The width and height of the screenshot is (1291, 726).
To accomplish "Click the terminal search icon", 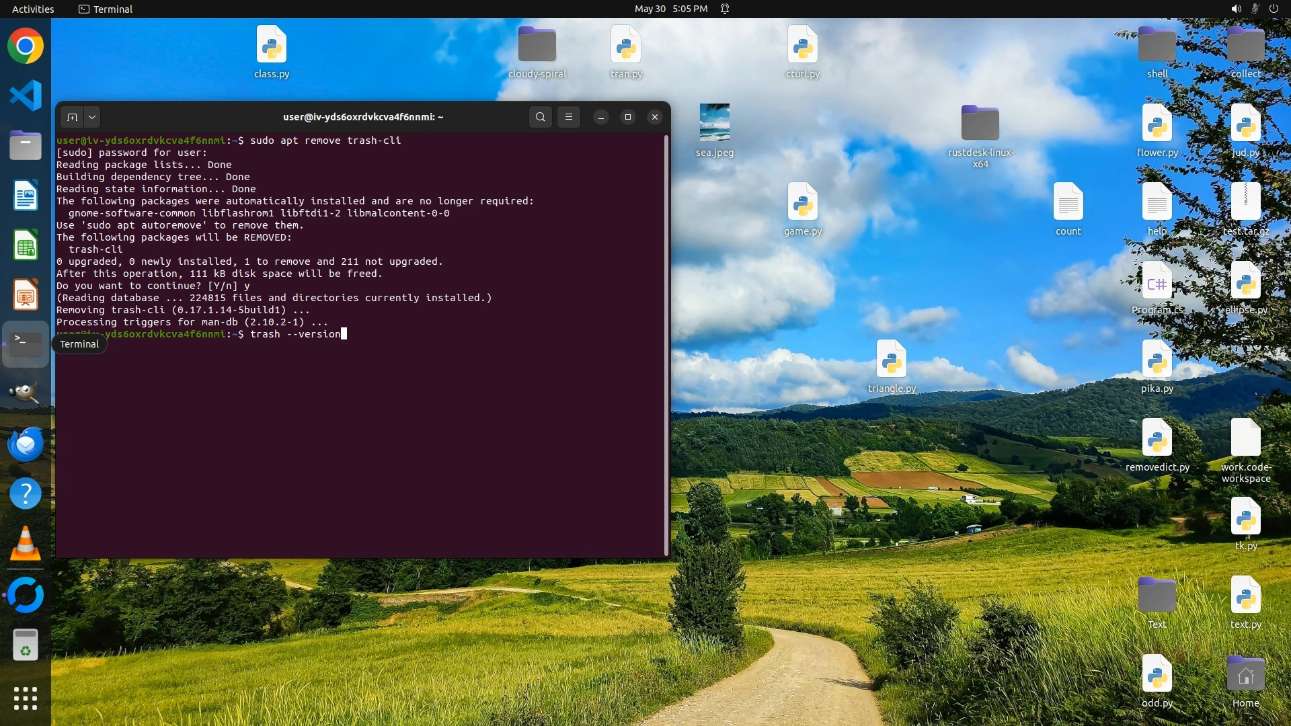I will [x=540, y=117].
